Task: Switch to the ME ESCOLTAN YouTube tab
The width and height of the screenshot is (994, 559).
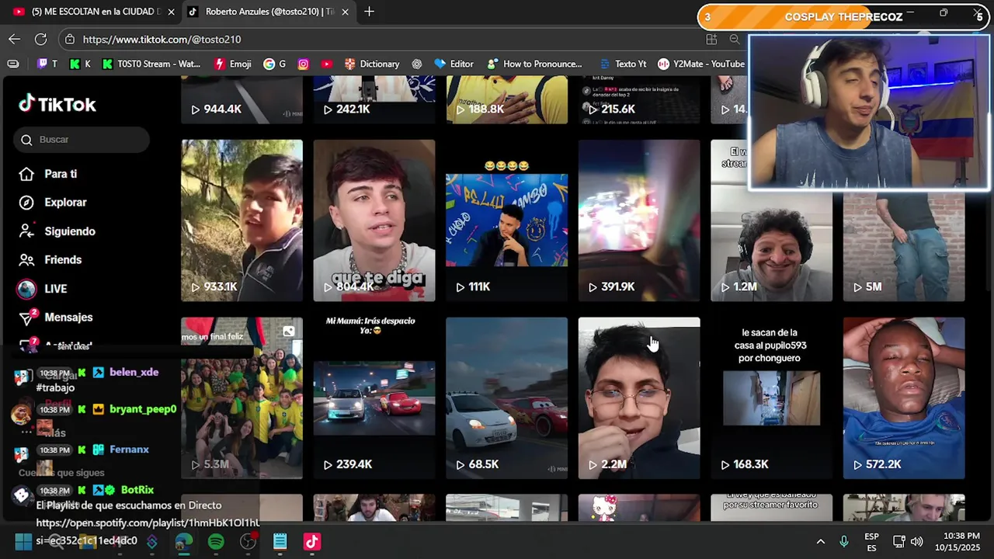Action: [x=92, y=12]
